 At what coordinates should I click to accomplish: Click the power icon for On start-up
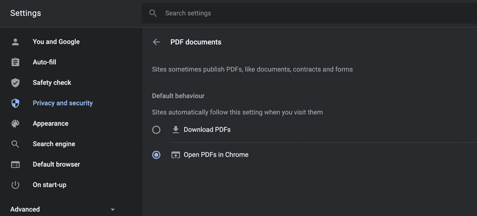[15, 185]
